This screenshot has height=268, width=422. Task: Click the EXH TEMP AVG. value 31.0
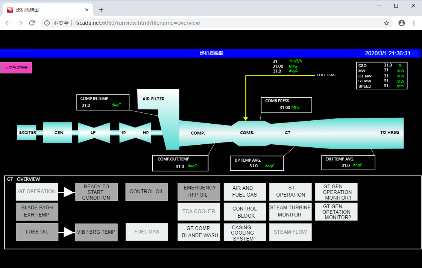point(346,165)
